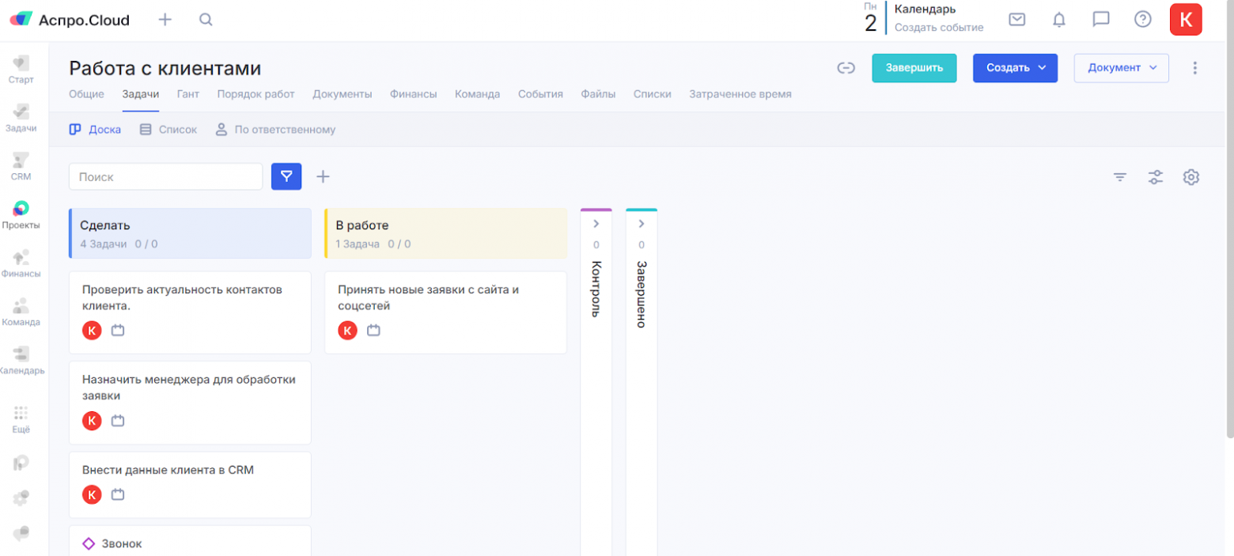Expand the Контроль column

click(596, 224)
